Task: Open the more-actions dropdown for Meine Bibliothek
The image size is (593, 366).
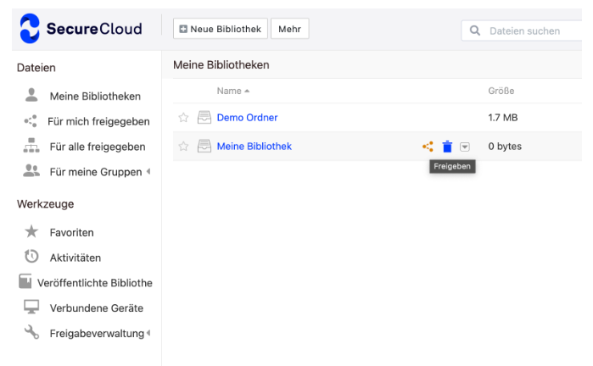Action: pos(465,147)
